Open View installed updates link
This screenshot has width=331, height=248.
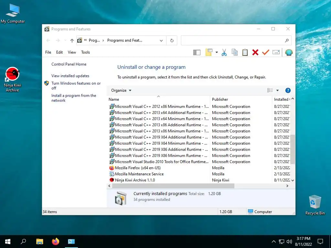tap(70, 76)
